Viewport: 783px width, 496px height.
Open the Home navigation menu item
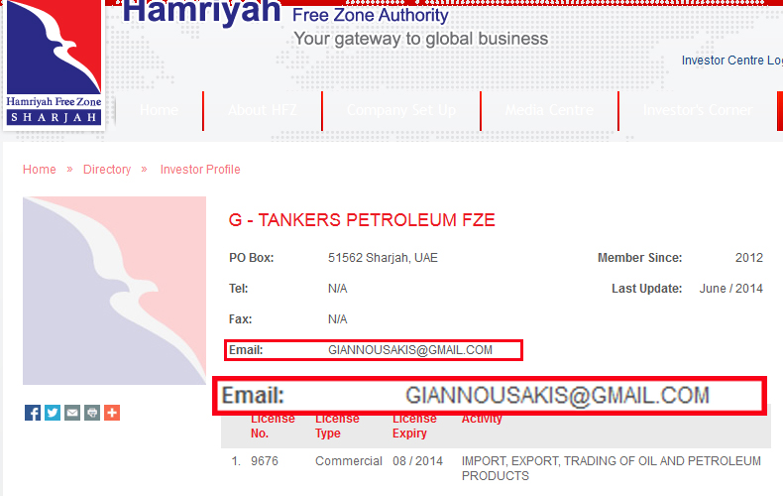(x=159, y=110)
